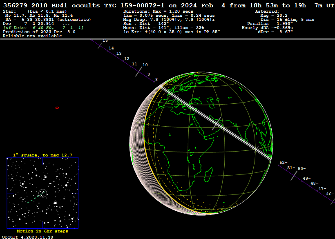Select the '1σ Err: ±(40.0 x 25.0) mas' line
Viewport: 335px width, 239px height.
(172, 31)
